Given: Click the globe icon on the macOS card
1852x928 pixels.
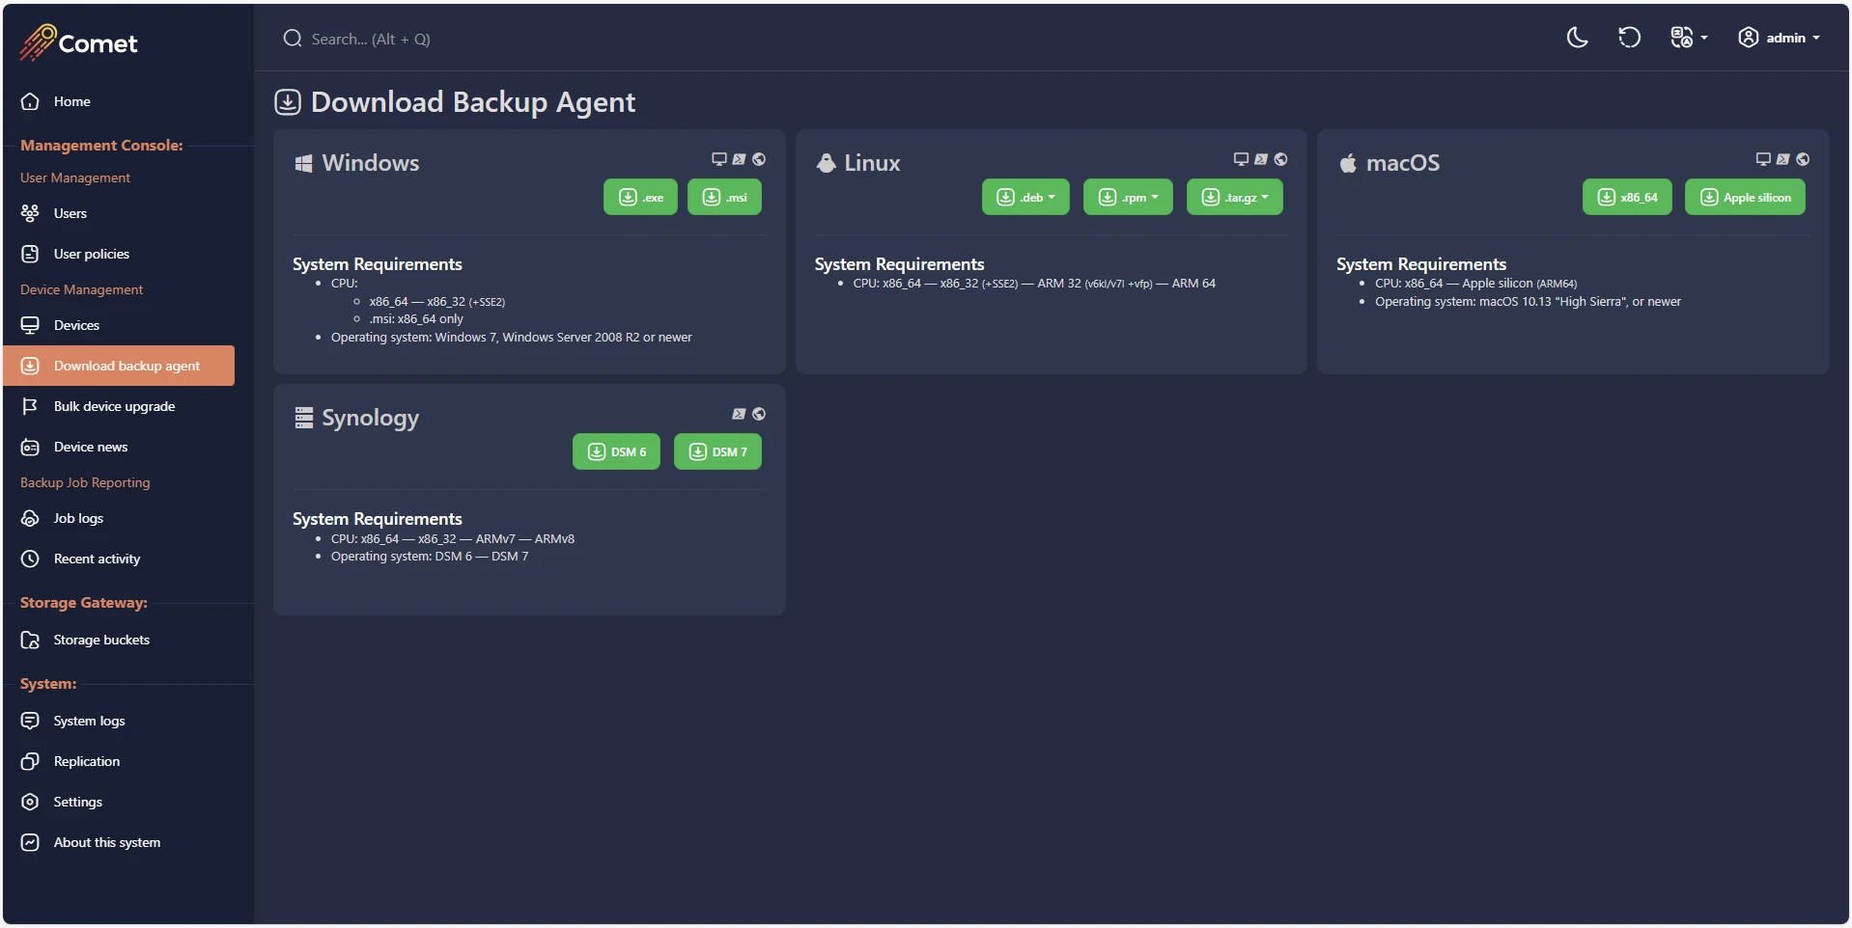Looking at the screenshot, I should coord(1803,159).
